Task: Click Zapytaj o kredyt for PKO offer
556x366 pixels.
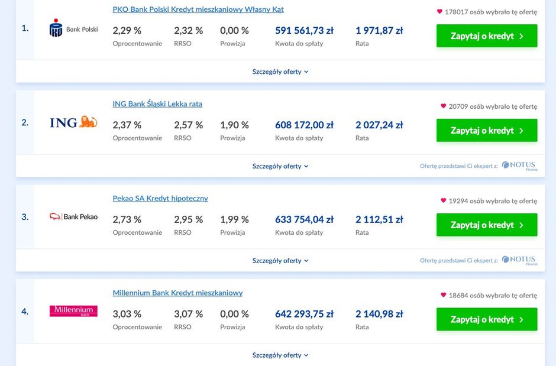Action: pyautogui.click(x=487, y=36)
